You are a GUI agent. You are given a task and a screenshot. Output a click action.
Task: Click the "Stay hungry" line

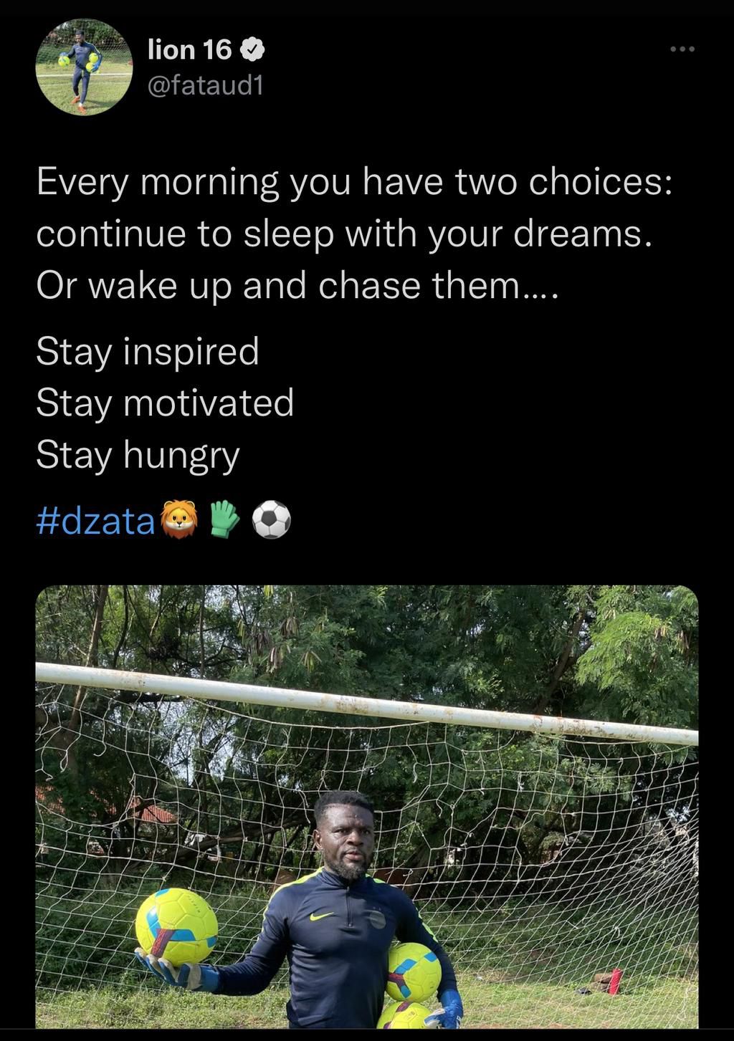tap(138, 454)
